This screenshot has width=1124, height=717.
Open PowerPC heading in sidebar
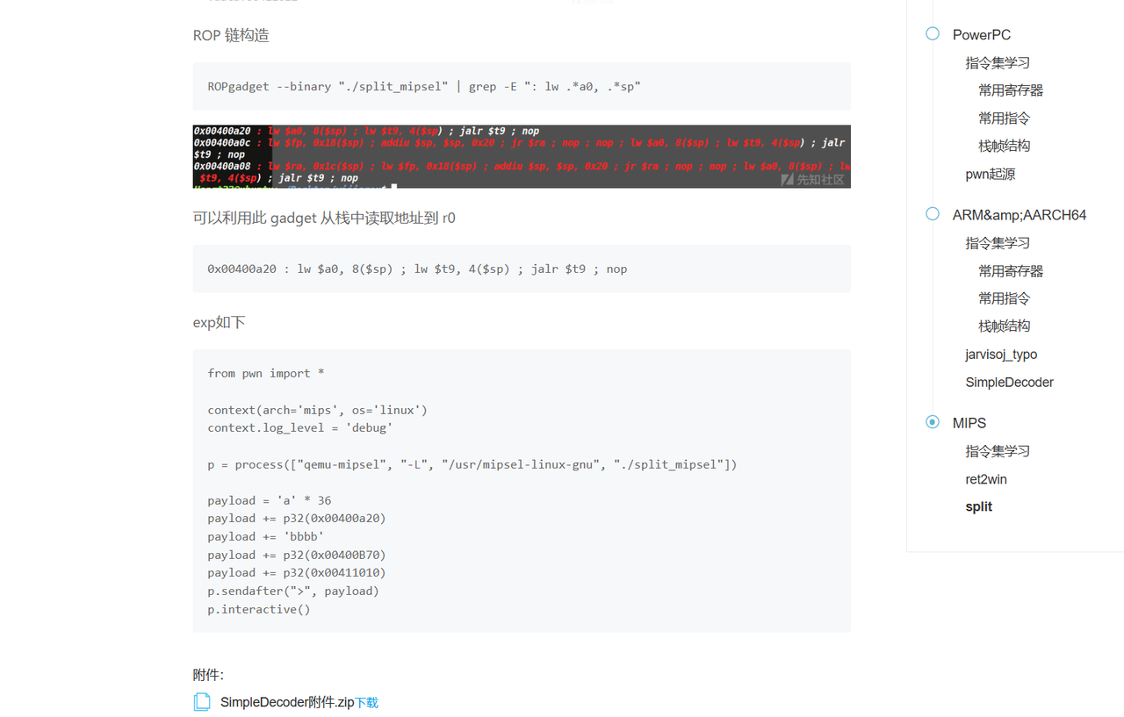point(982,35)
